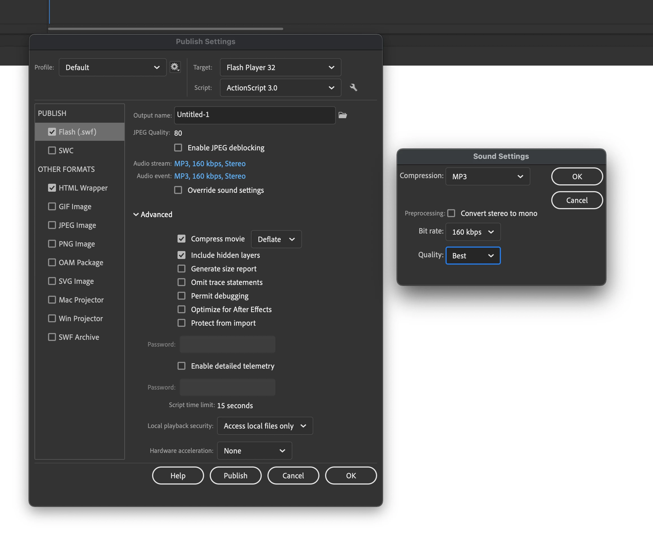Click the output folder browse icon

tap(343, 115)
